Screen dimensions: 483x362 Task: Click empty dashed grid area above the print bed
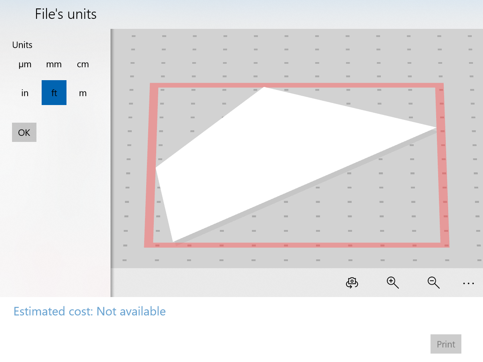(x=280, y=56)
